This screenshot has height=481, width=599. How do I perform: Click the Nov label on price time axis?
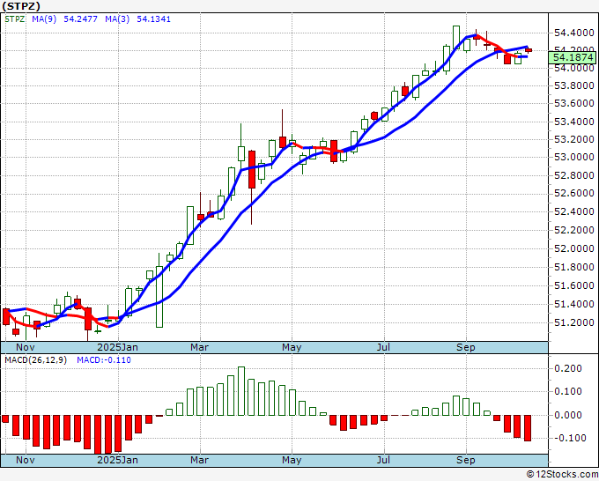coord(26,347)
